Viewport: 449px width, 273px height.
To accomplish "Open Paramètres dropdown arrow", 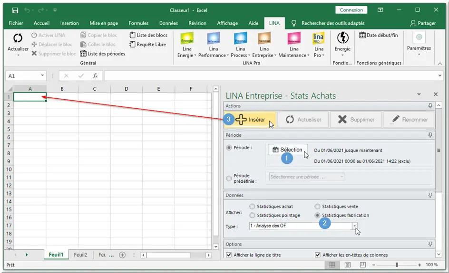I will coord(419,54).
